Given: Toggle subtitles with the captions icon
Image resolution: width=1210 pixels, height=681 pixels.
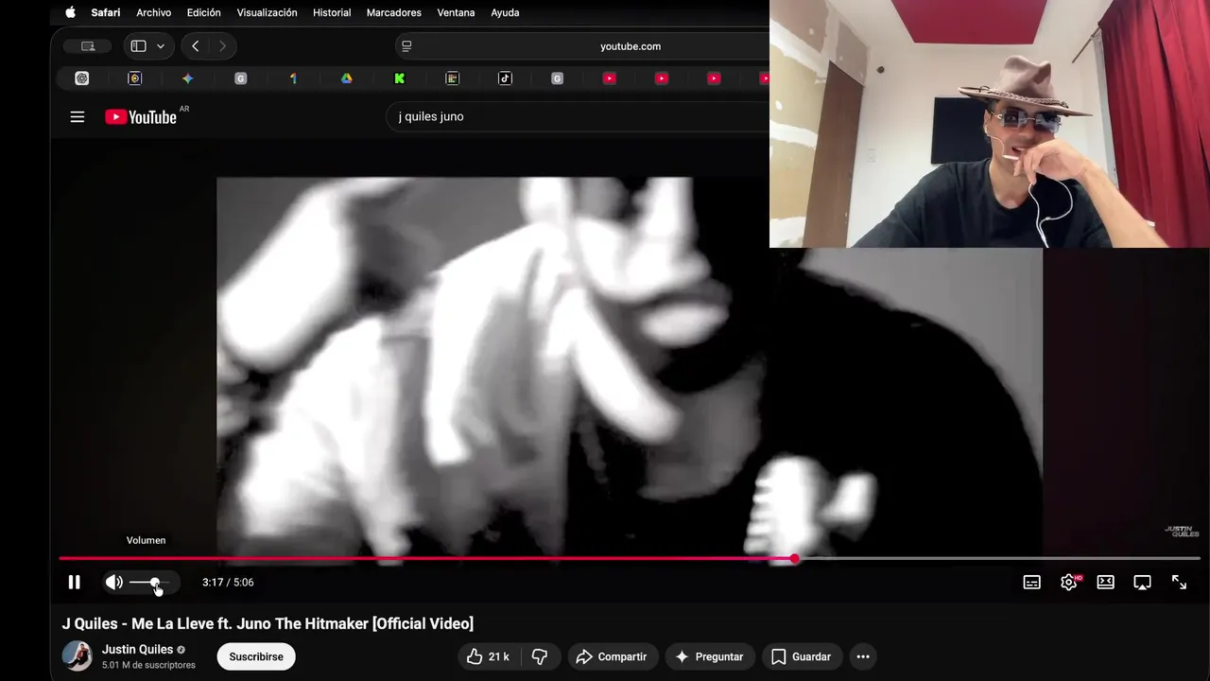Looking at the screenshot, I should tap(1032, 583).
